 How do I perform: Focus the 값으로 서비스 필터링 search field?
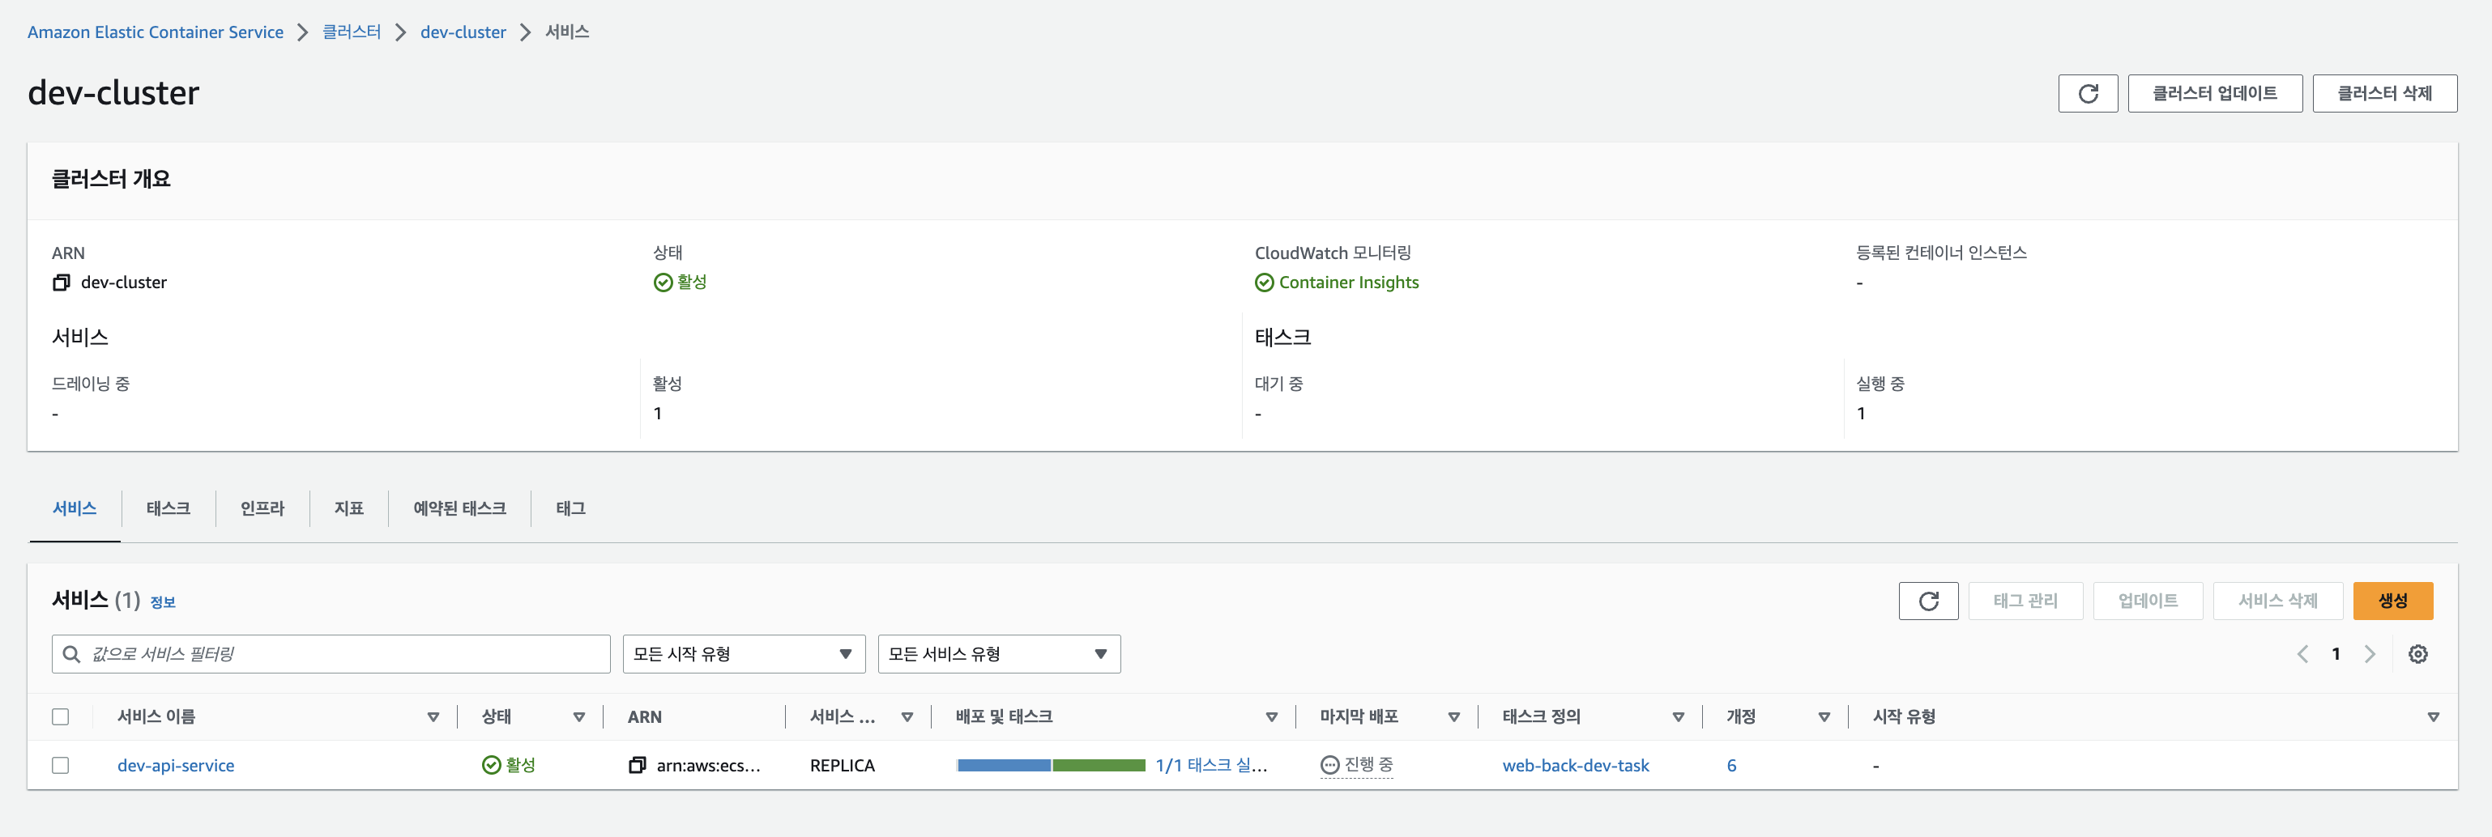coord(331,654)
